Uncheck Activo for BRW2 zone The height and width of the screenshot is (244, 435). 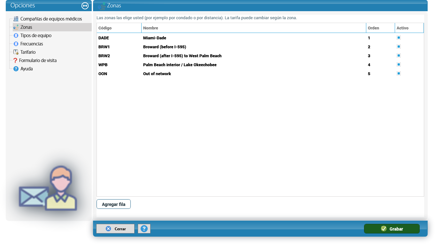pyautogui.click(x=399, y=56)
